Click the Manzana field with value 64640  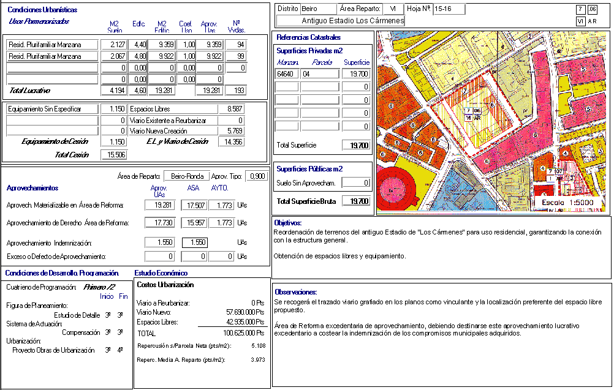[x=287, y=74]
